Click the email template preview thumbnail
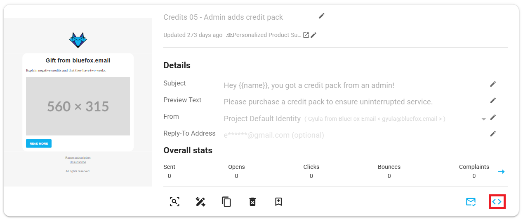523x219 pixels. (x=78, y=102)
